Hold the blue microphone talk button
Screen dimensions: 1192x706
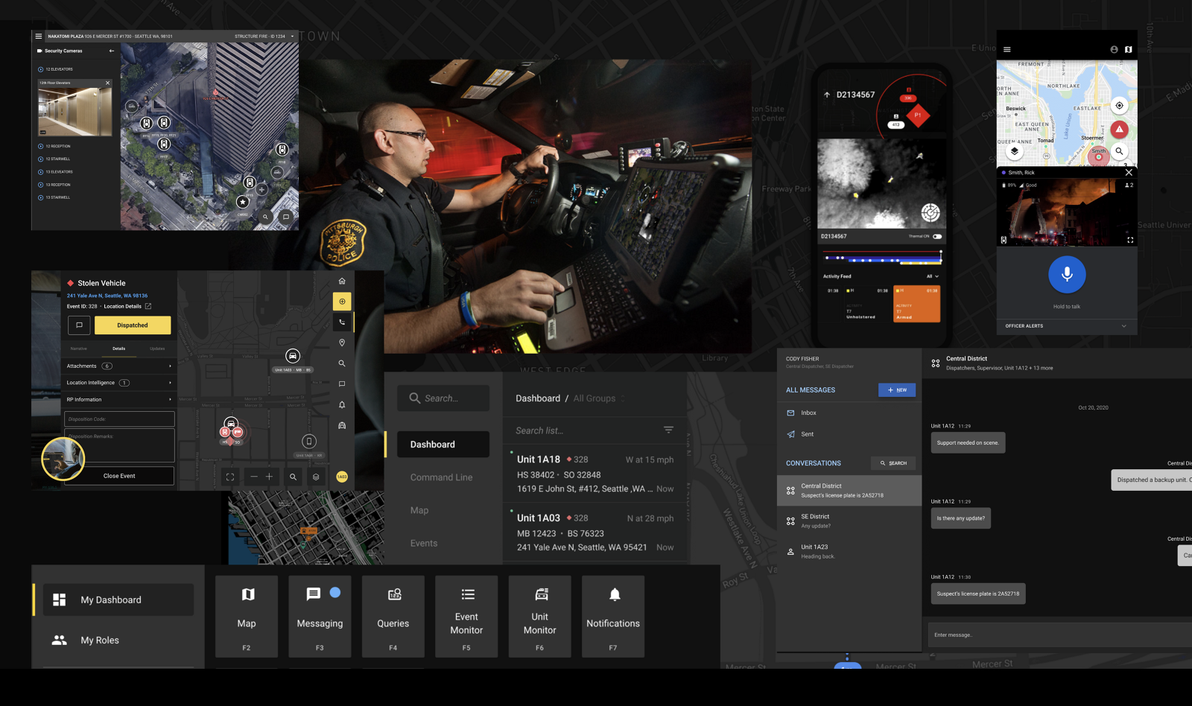point(1067,274)
